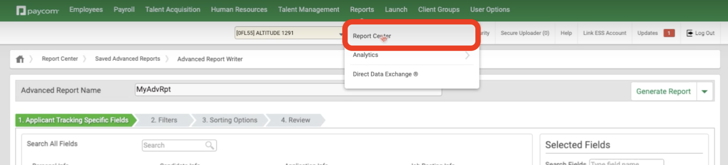
Task: Click the Advanced Report Name label
Action: (61, 90)
